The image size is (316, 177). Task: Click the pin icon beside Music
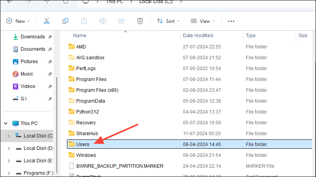50,74
